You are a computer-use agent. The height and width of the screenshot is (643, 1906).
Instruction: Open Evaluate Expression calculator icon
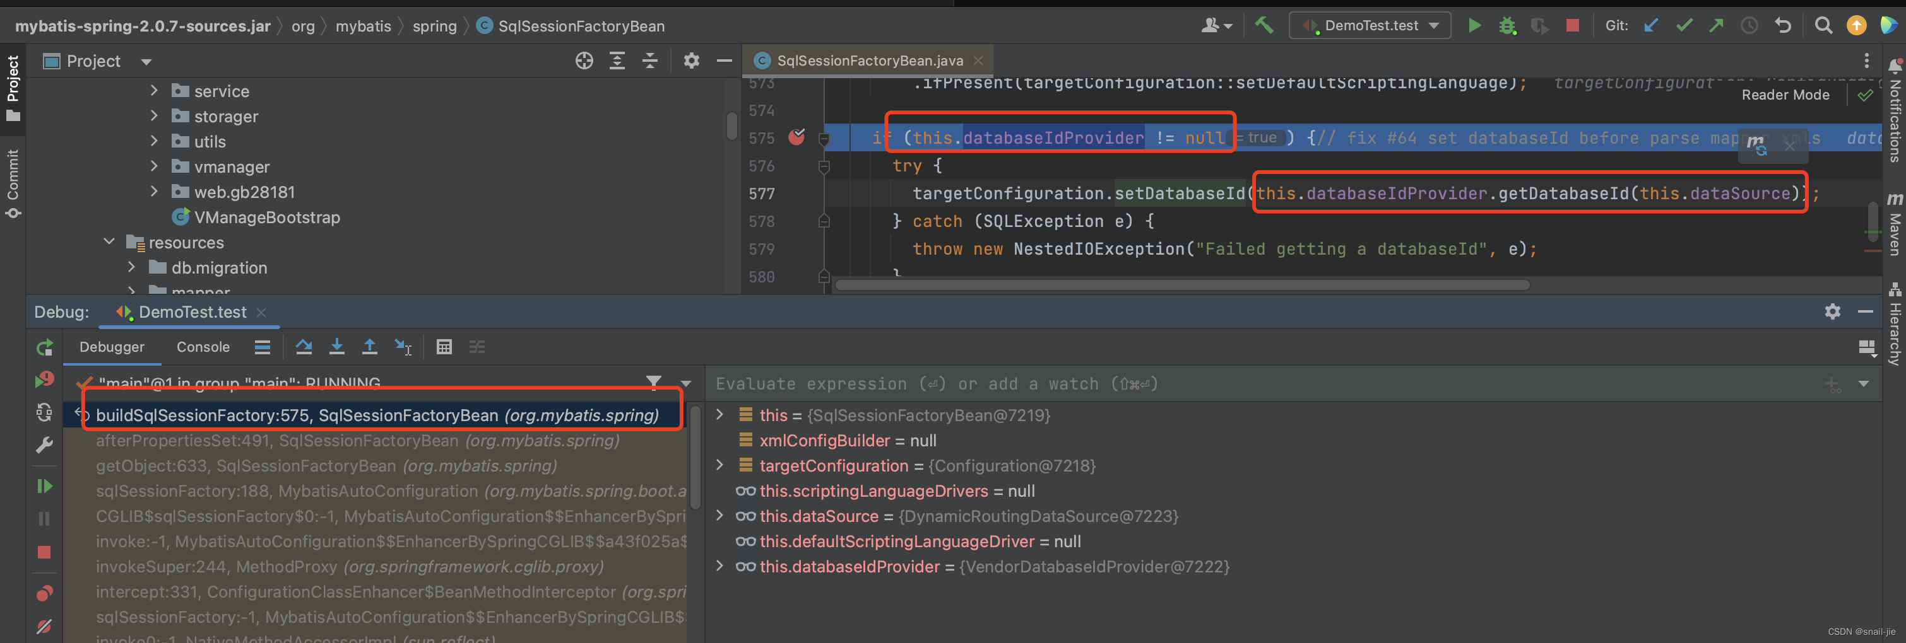pos(444,347)
